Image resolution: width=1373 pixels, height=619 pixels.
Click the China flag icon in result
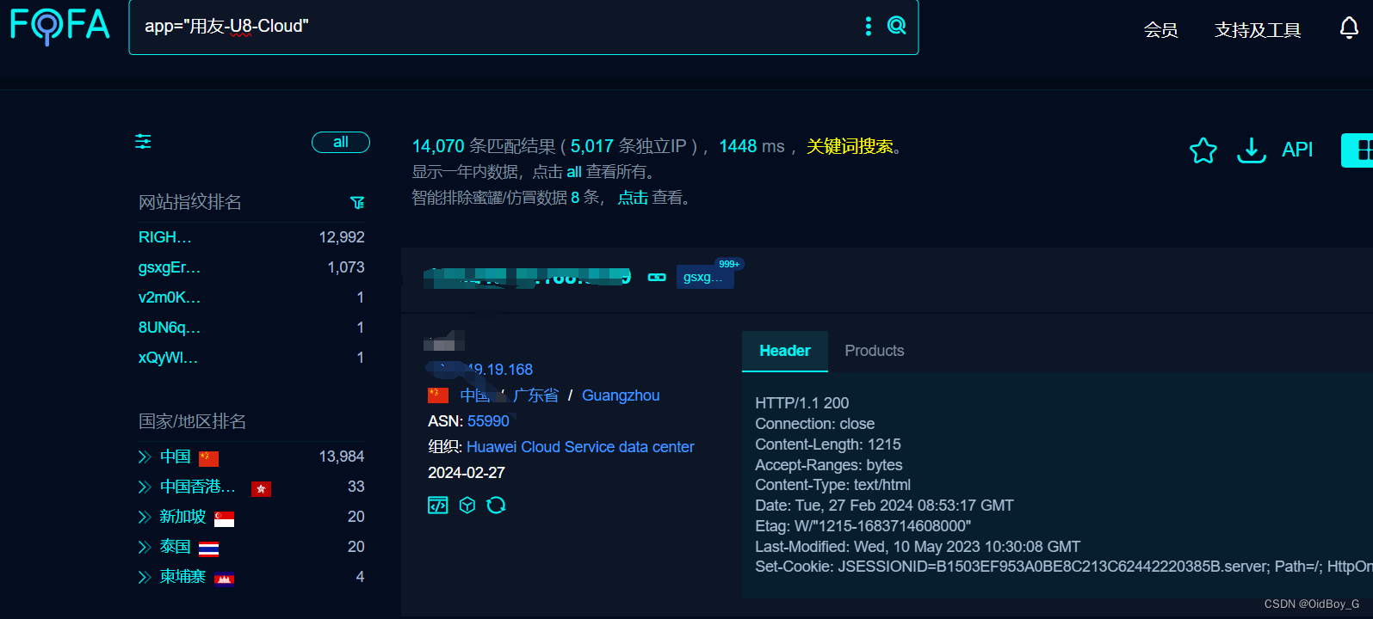click(x=438, y=395)
